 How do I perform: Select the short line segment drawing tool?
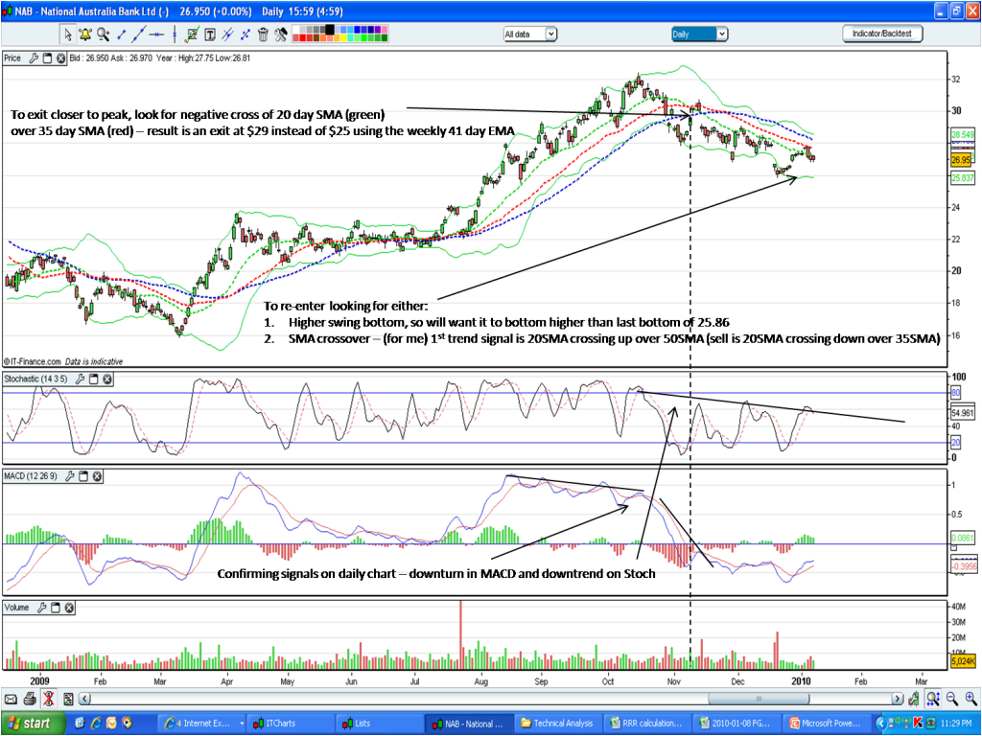click(122, 34)
